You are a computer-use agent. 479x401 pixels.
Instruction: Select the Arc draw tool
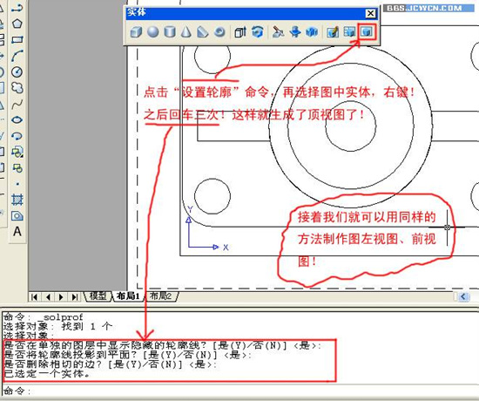[x=17, y=56]
